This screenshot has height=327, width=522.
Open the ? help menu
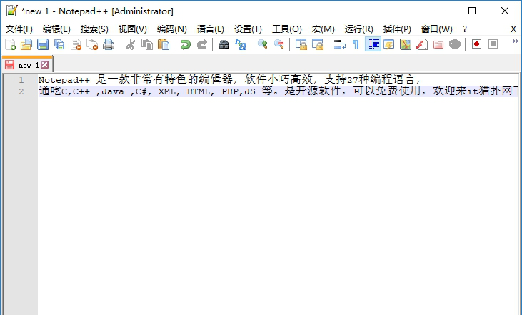[x=465, y=29]
